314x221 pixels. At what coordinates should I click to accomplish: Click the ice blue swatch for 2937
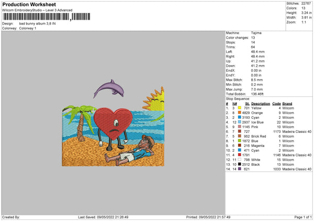pyautogui.click(x=240, y=122)
